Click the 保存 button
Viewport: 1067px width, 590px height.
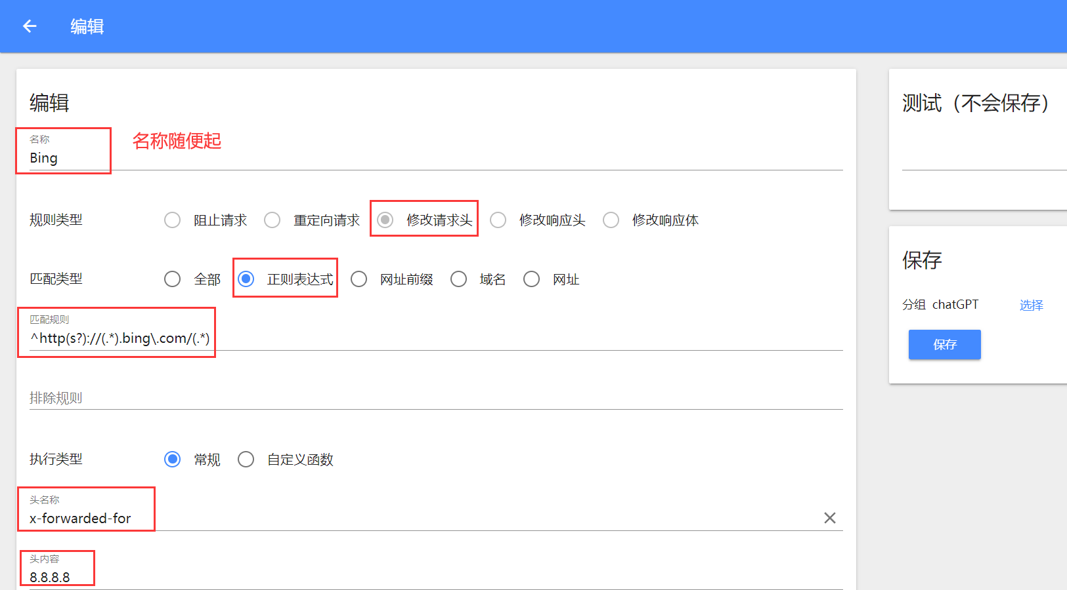tap(944, 344)
